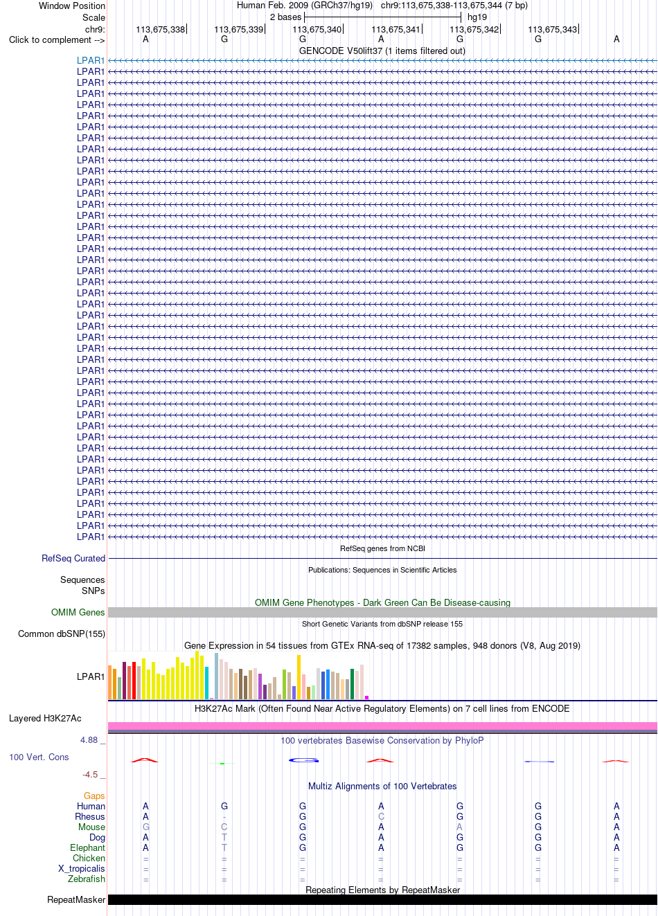Click the orange Gaps label

(x=94, y=796)
